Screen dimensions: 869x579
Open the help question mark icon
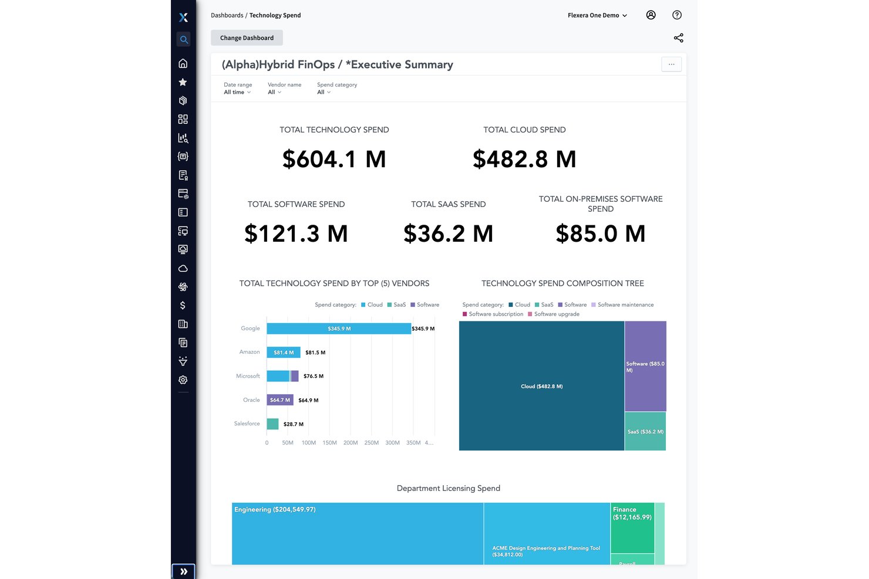pyautogui.click(x=677, y=15)
